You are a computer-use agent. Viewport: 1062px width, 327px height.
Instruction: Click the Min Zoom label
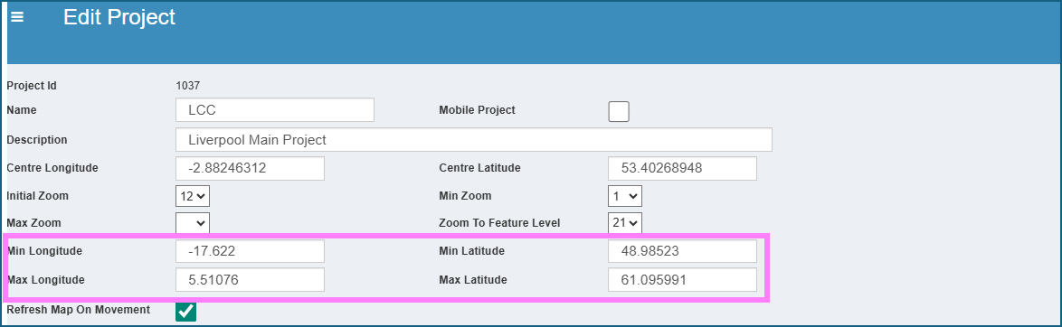(x=465, y=196)
